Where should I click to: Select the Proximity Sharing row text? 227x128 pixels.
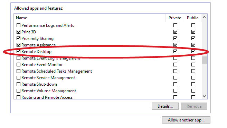[38, 39]
